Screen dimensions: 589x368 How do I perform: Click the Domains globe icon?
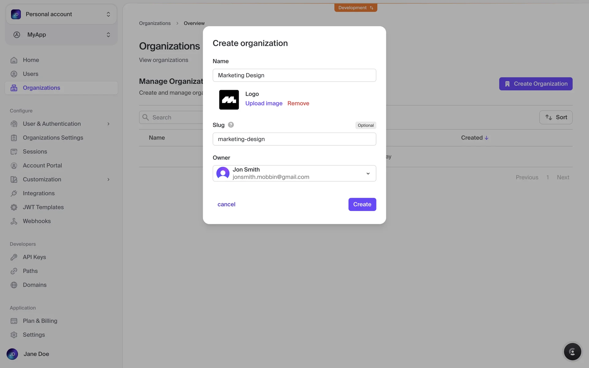coord(14,285)
